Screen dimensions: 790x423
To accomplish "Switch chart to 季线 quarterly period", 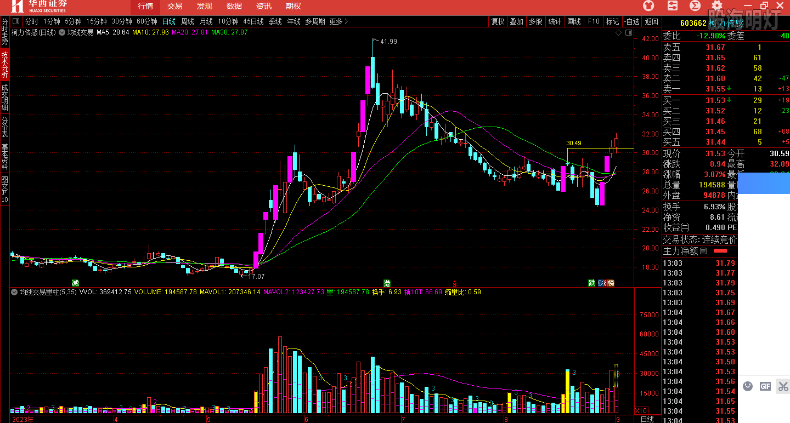I will click(275, 22).
